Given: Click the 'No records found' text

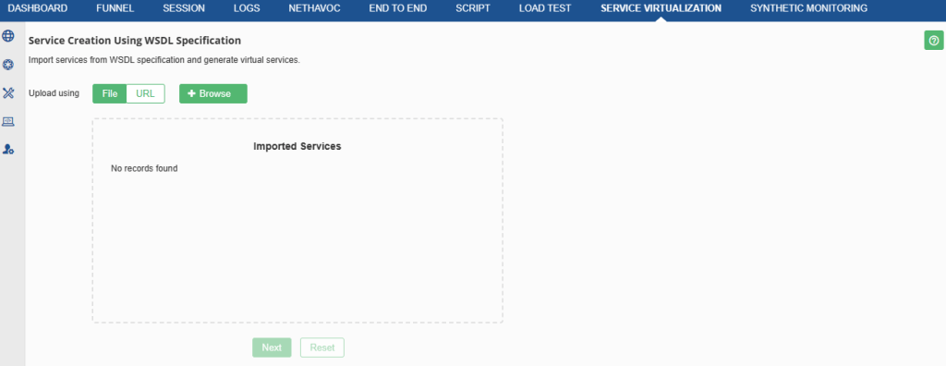Looking at the screenshot, I should pyautogui.click(x=144, y=168).
